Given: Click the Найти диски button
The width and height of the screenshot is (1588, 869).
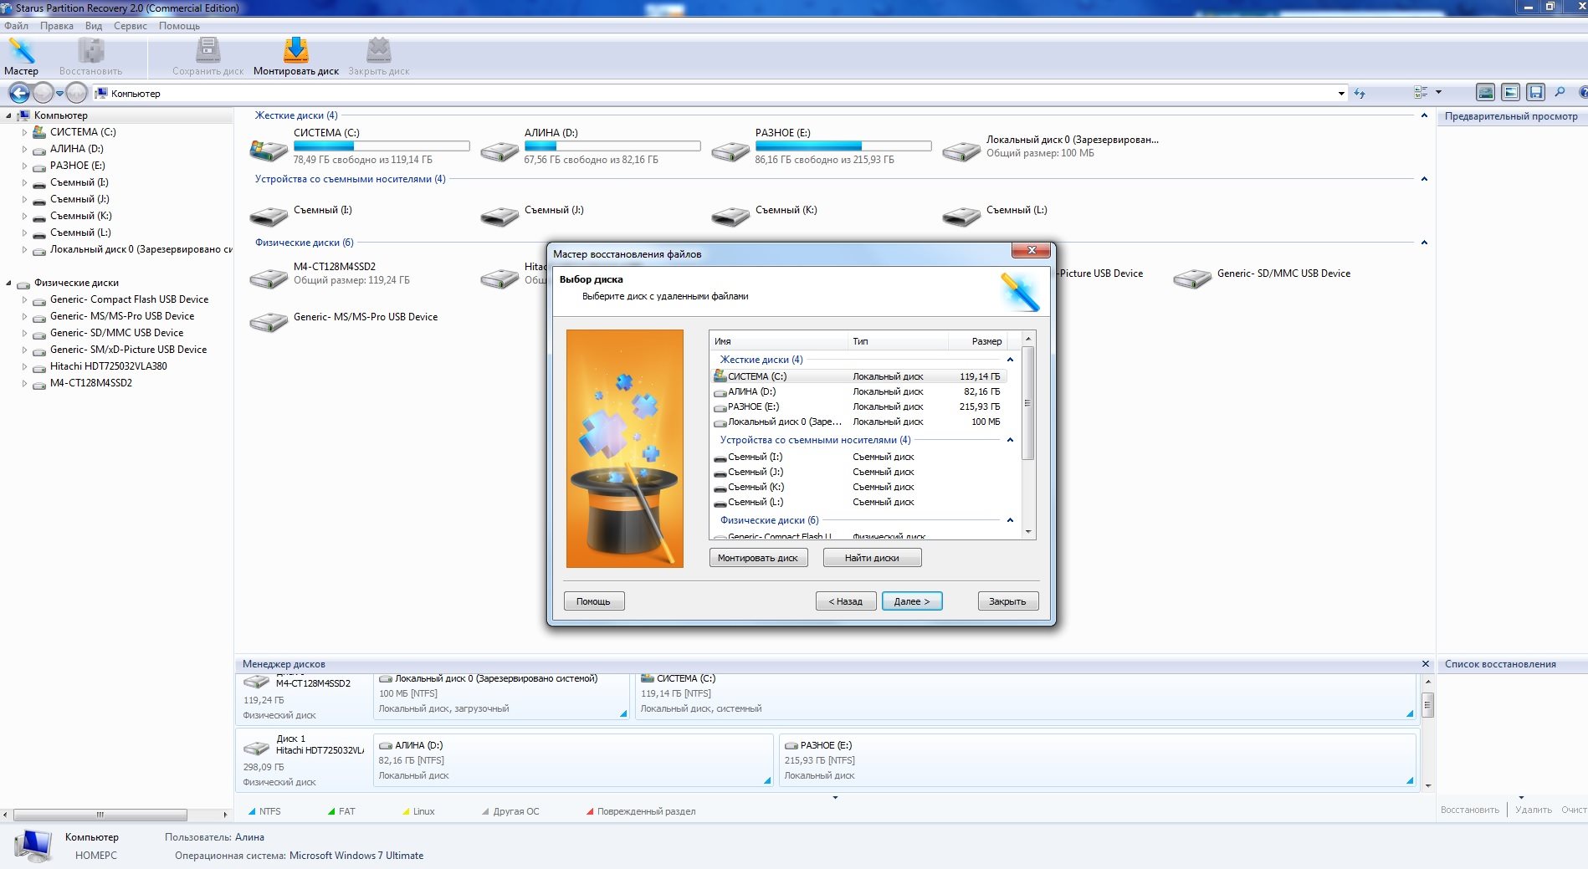Looking at the screenshot, I should (872, 558).
